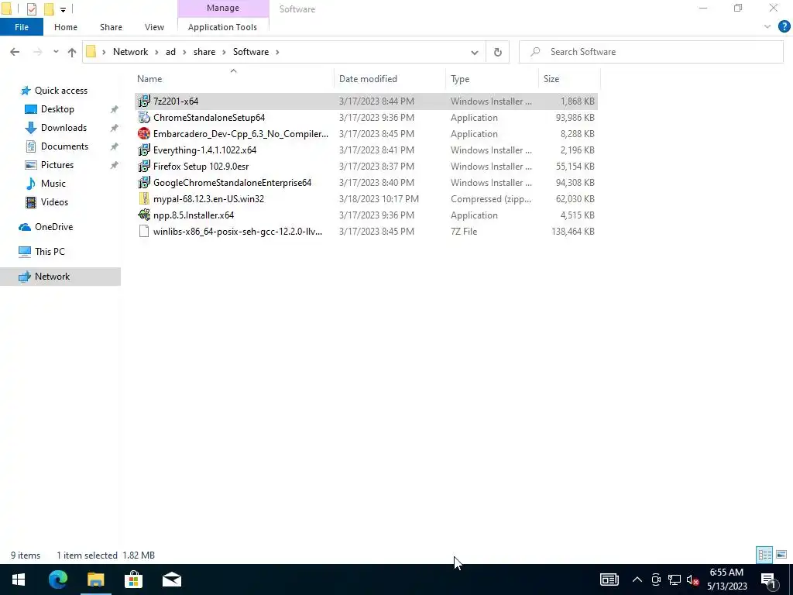Click the ad segment in address bar

click(x=170, y=52)
